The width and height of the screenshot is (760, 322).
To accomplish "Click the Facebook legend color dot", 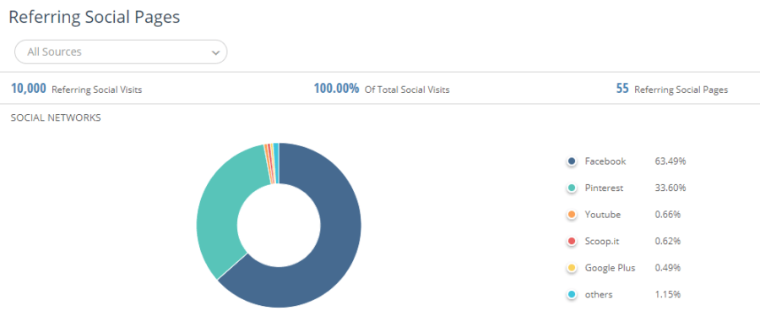I will [x=572, y=161].
